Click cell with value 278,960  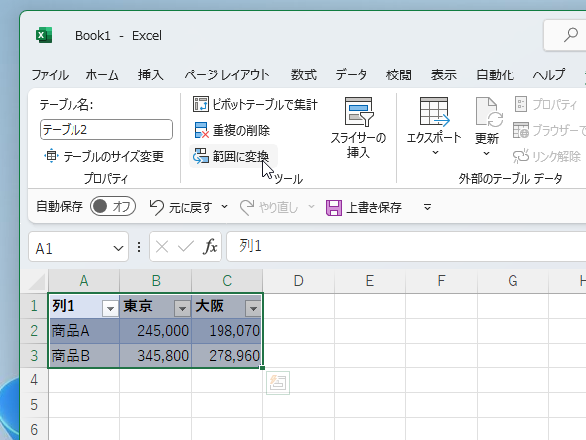pos(227,356)
